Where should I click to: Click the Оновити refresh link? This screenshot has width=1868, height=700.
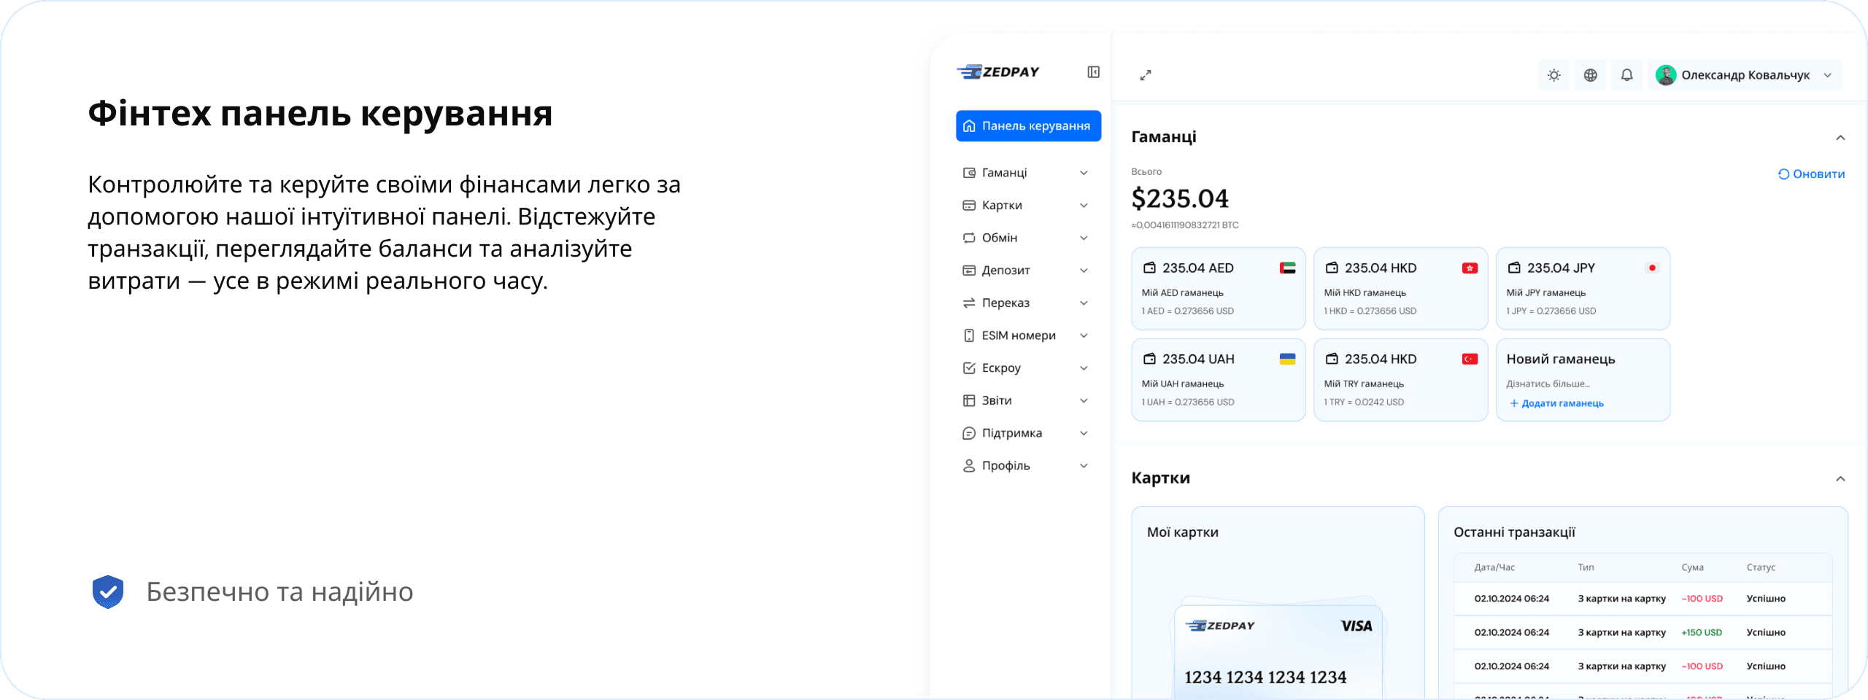pyautogui.click(x=1811, y=174)
